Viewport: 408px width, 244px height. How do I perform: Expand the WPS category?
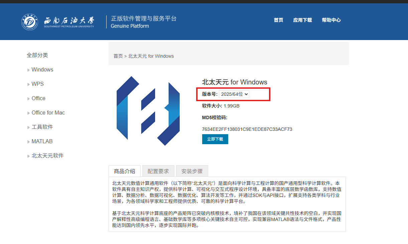pos(37,84)
